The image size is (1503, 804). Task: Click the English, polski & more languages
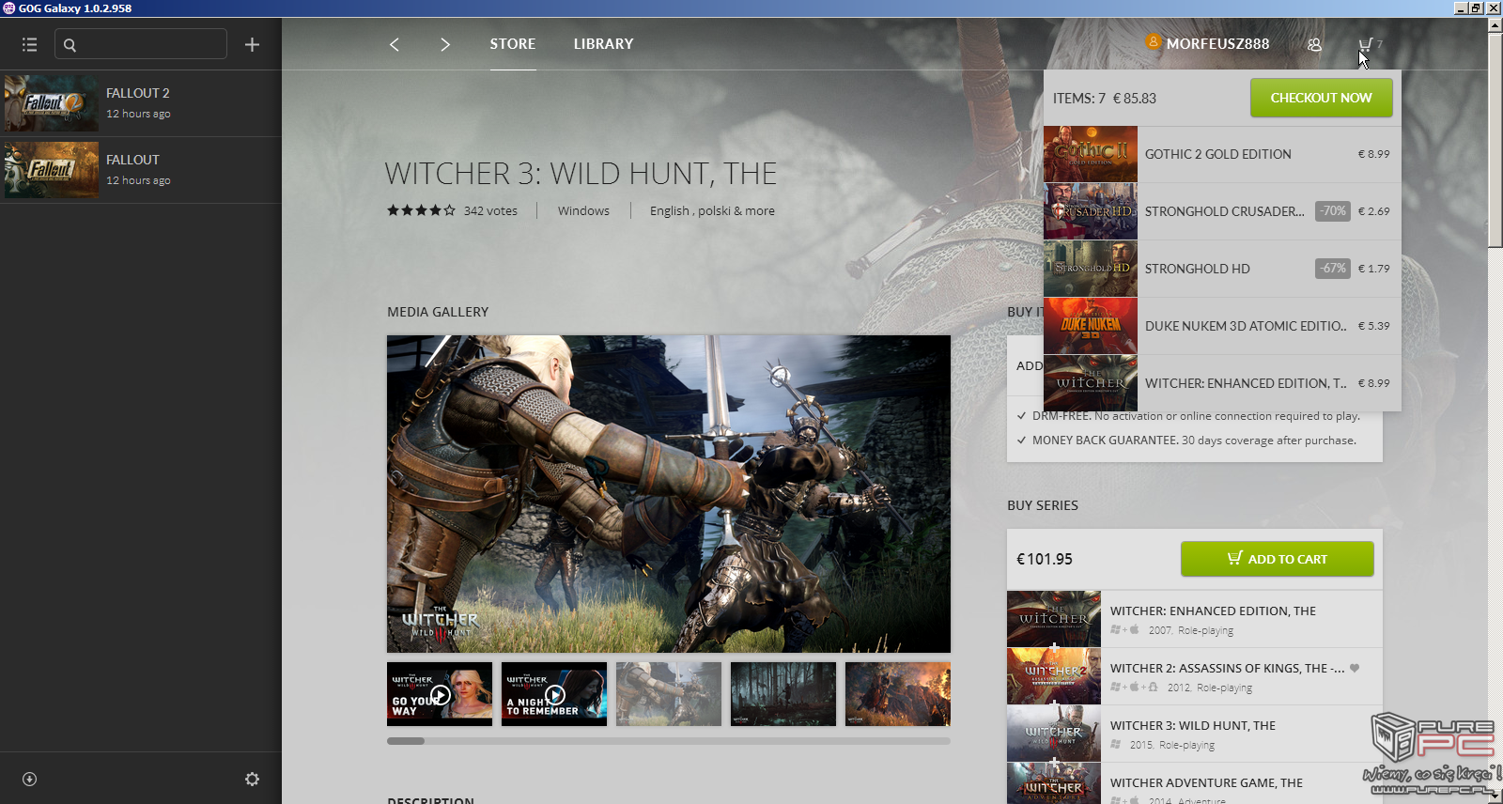click(x=712, y=210)
